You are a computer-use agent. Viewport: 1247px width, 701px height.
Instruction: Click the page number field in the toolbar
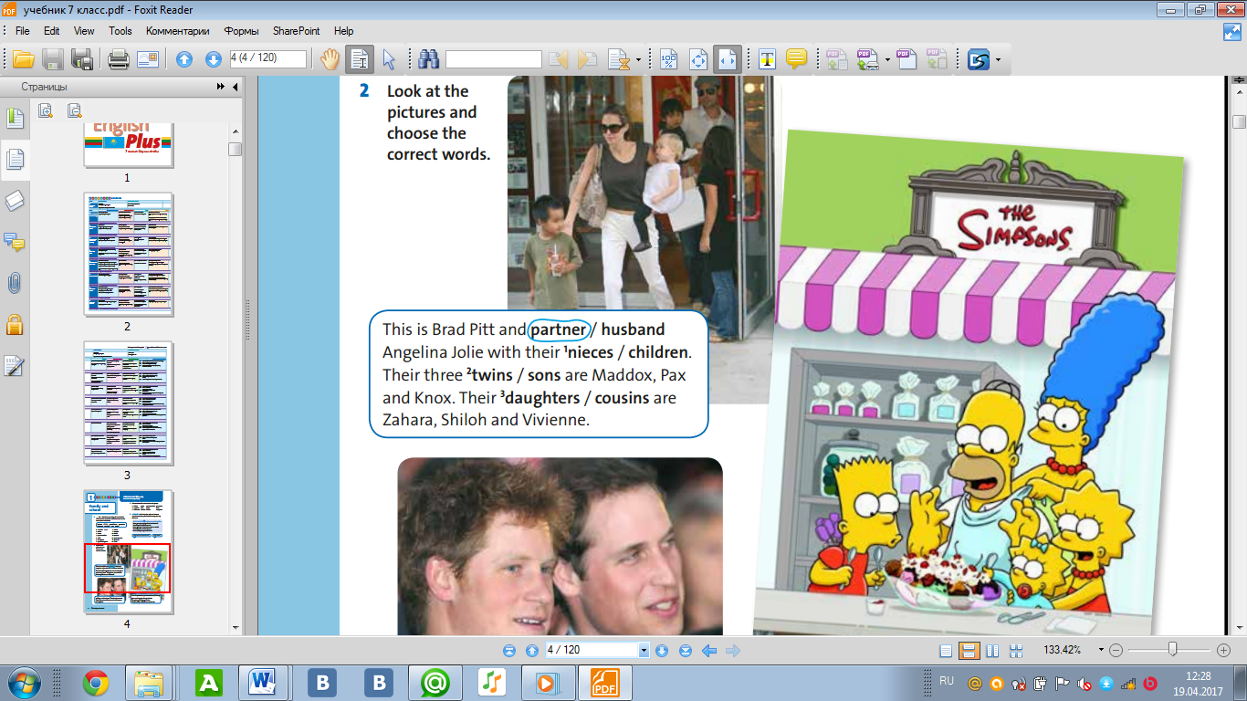click(267, 58)
